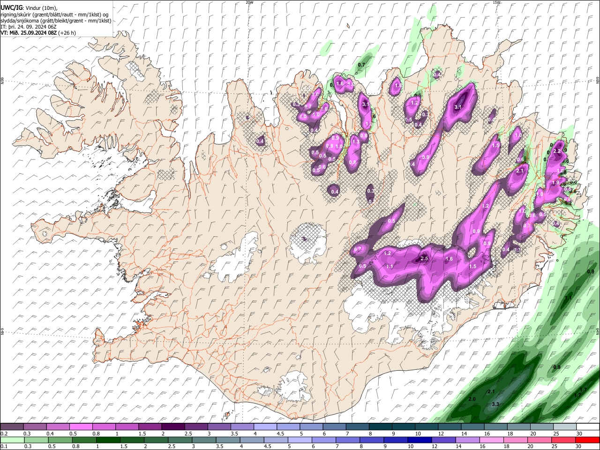Select the 'IT: þri. 24. 09. 2024 06Z' line

click(x=29, y=27)
